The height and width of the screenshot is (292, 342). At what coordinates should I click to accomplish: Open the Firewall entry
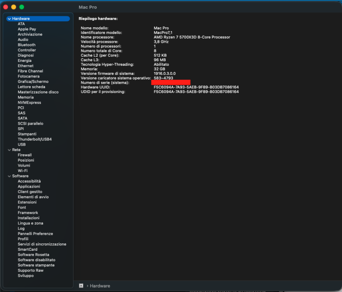(x=25, y=155)
